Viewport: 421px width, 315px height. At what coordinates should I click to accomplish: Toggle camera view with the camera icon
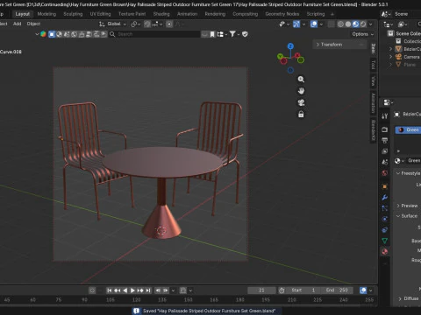click(301, 102)
